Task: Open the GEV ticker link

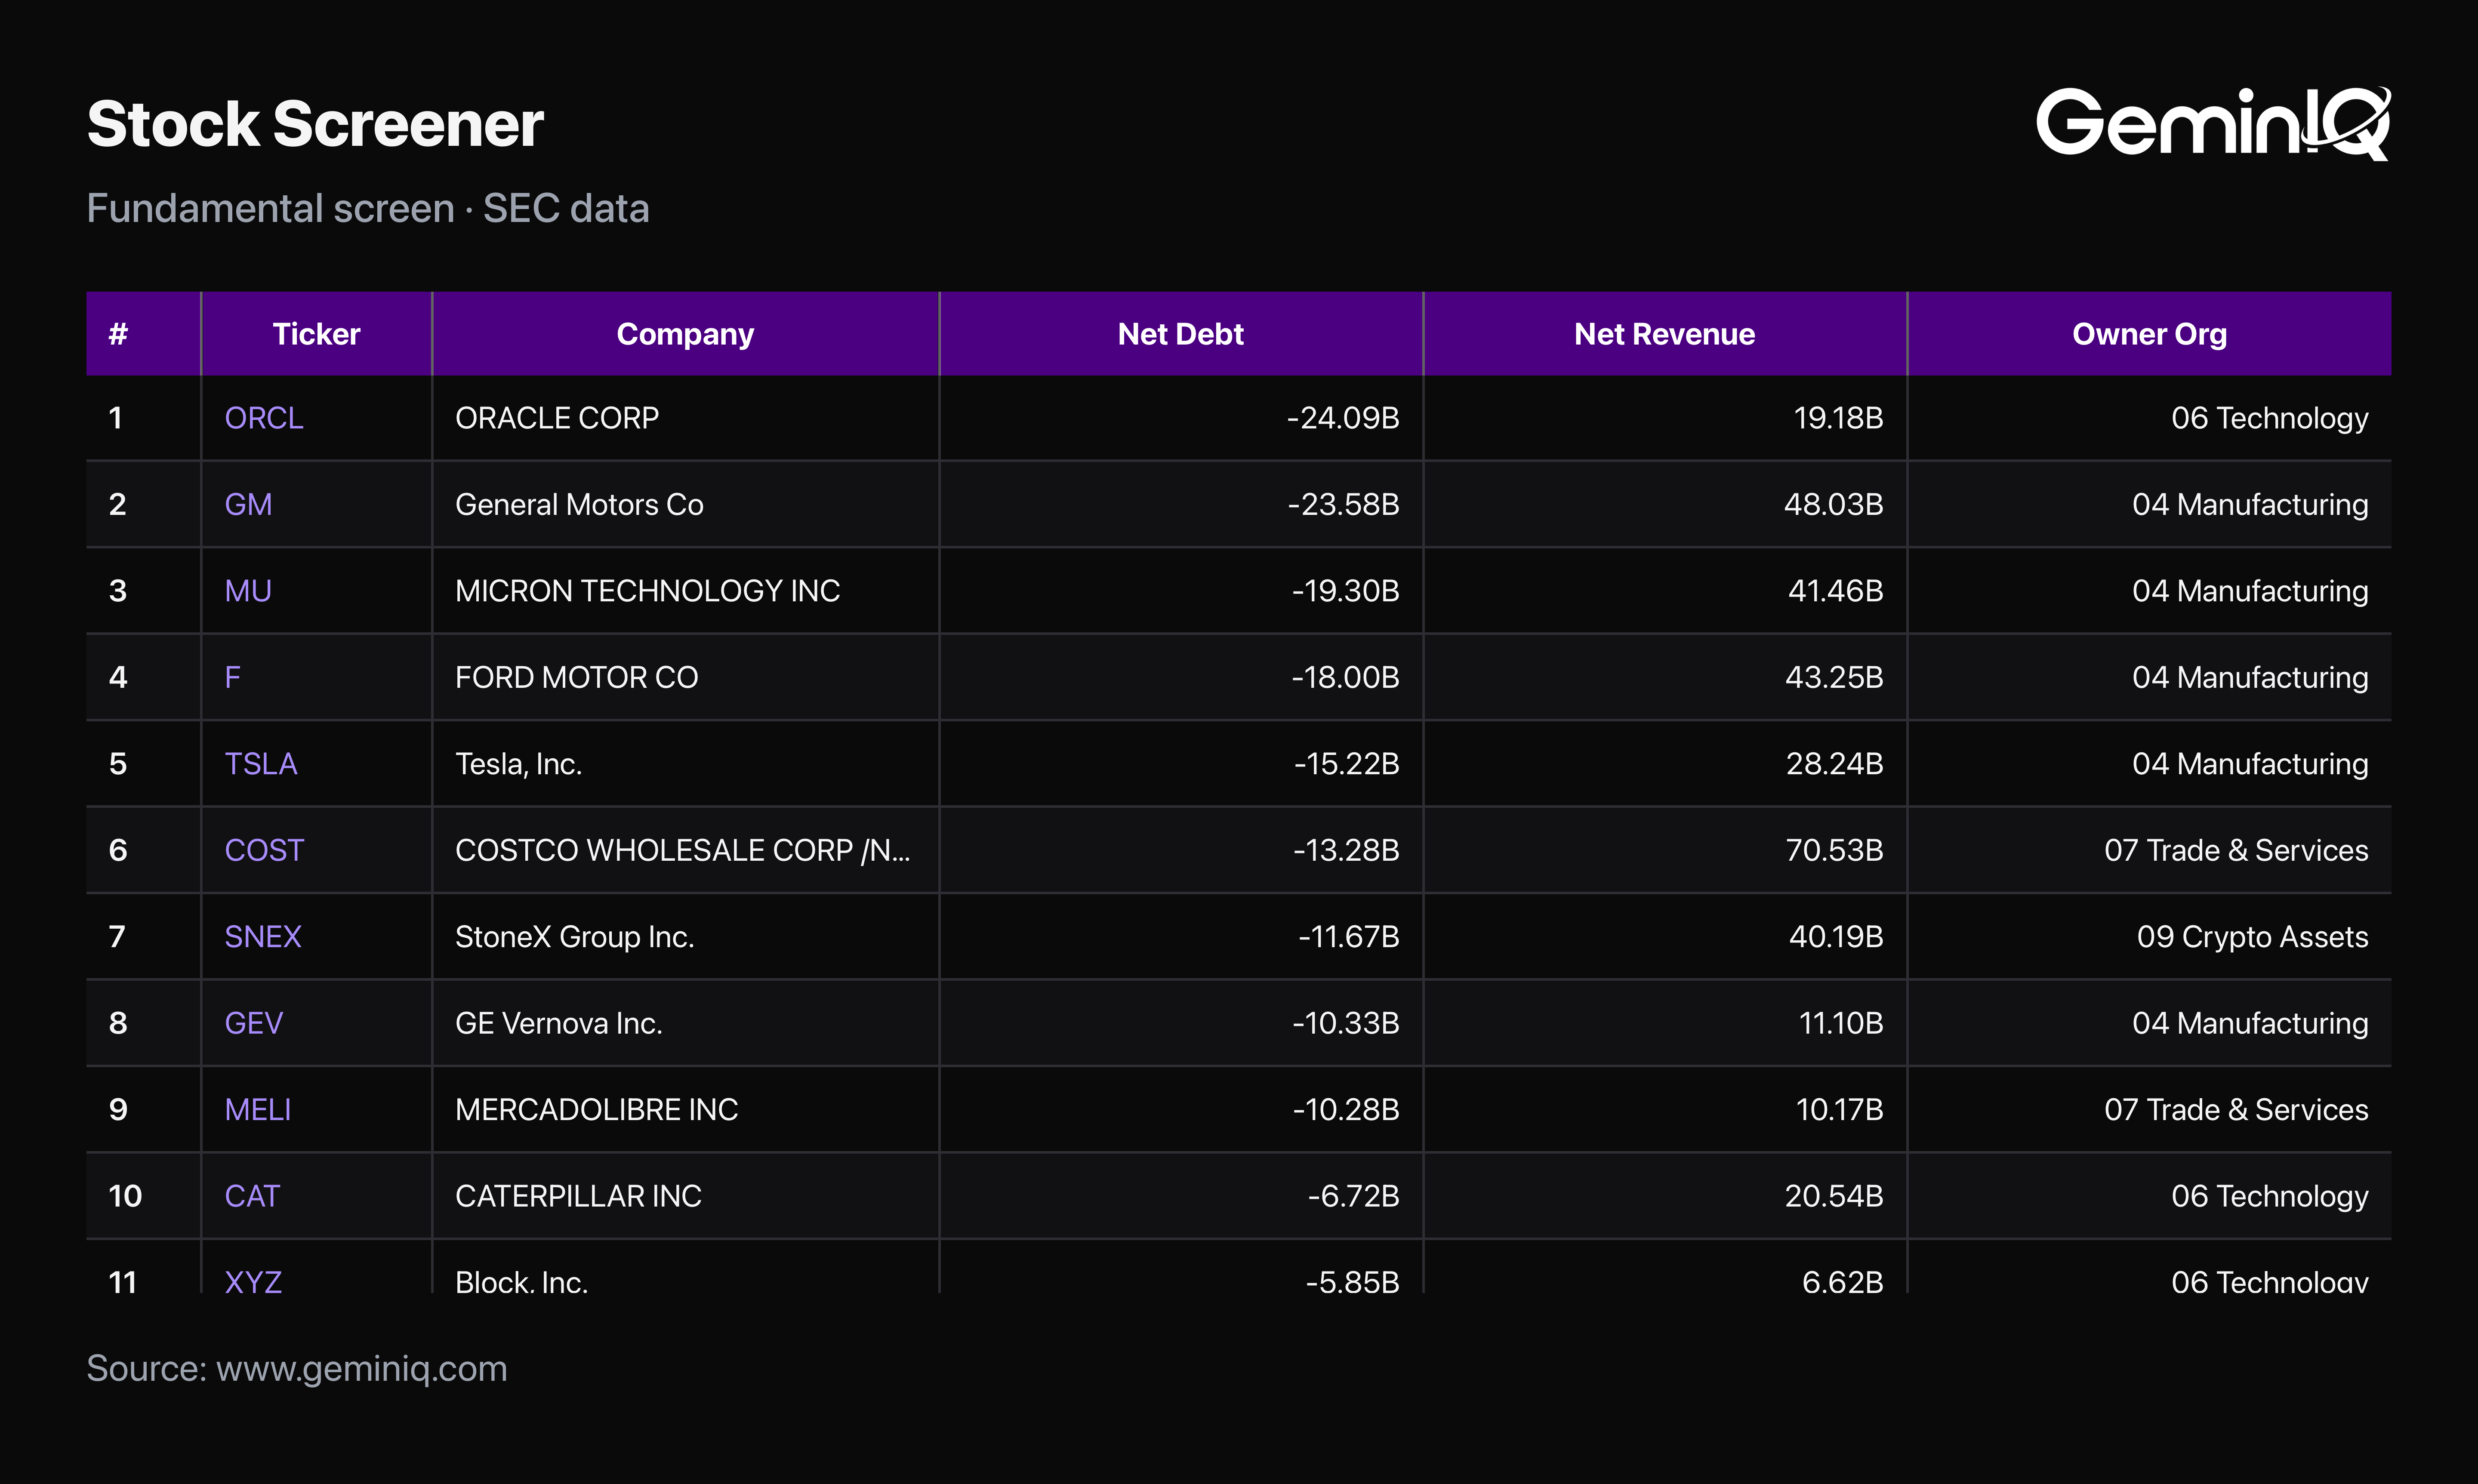Action: pyautogui.click(x=254, y=1023)
